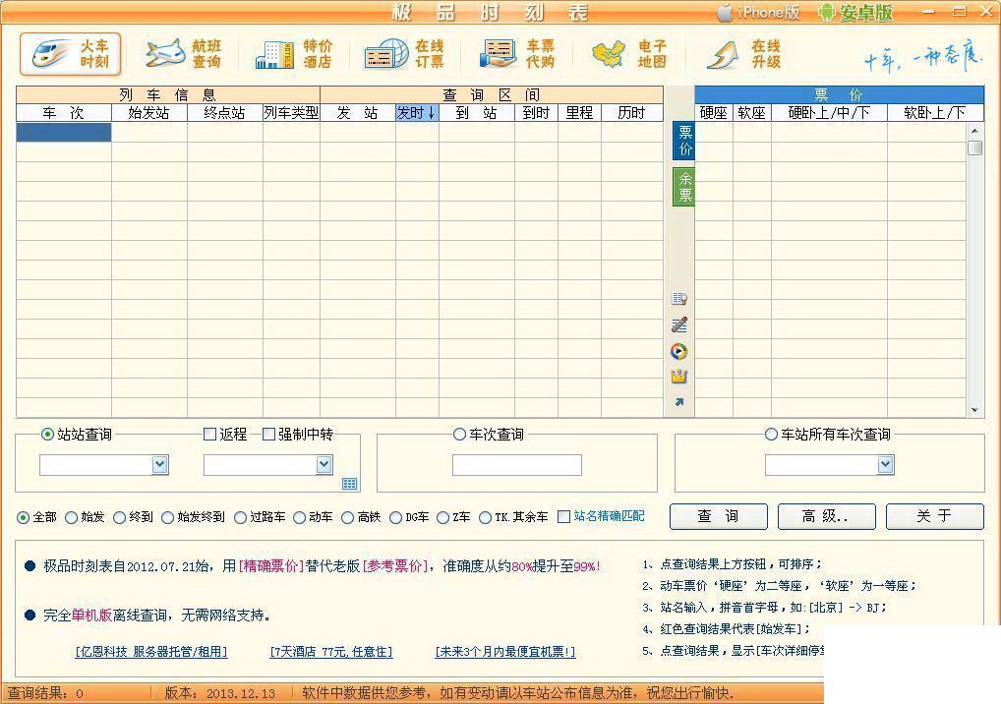Screen dimensions: 1001x704
Task: Open 航班查询 flight search
Action: pos(183,54)
